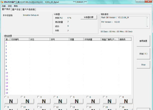Click the 搜寻装置 search devices button
This screenshot has width=153, height=110.
[143, 41]
